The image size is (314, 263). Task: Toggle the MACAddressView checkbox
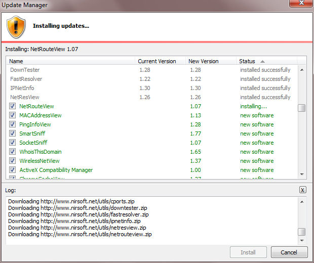coord(13,115)
